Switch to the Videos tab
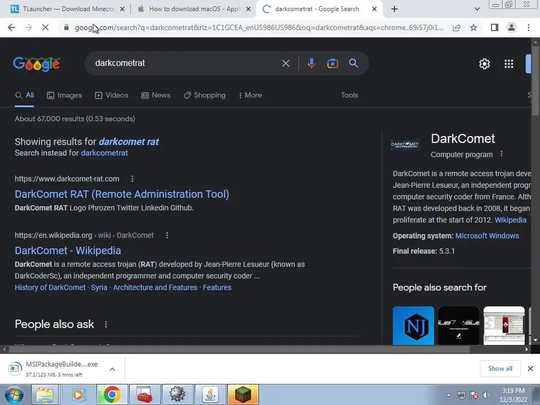This screenshot has height=405, width=540. (112, 95)
